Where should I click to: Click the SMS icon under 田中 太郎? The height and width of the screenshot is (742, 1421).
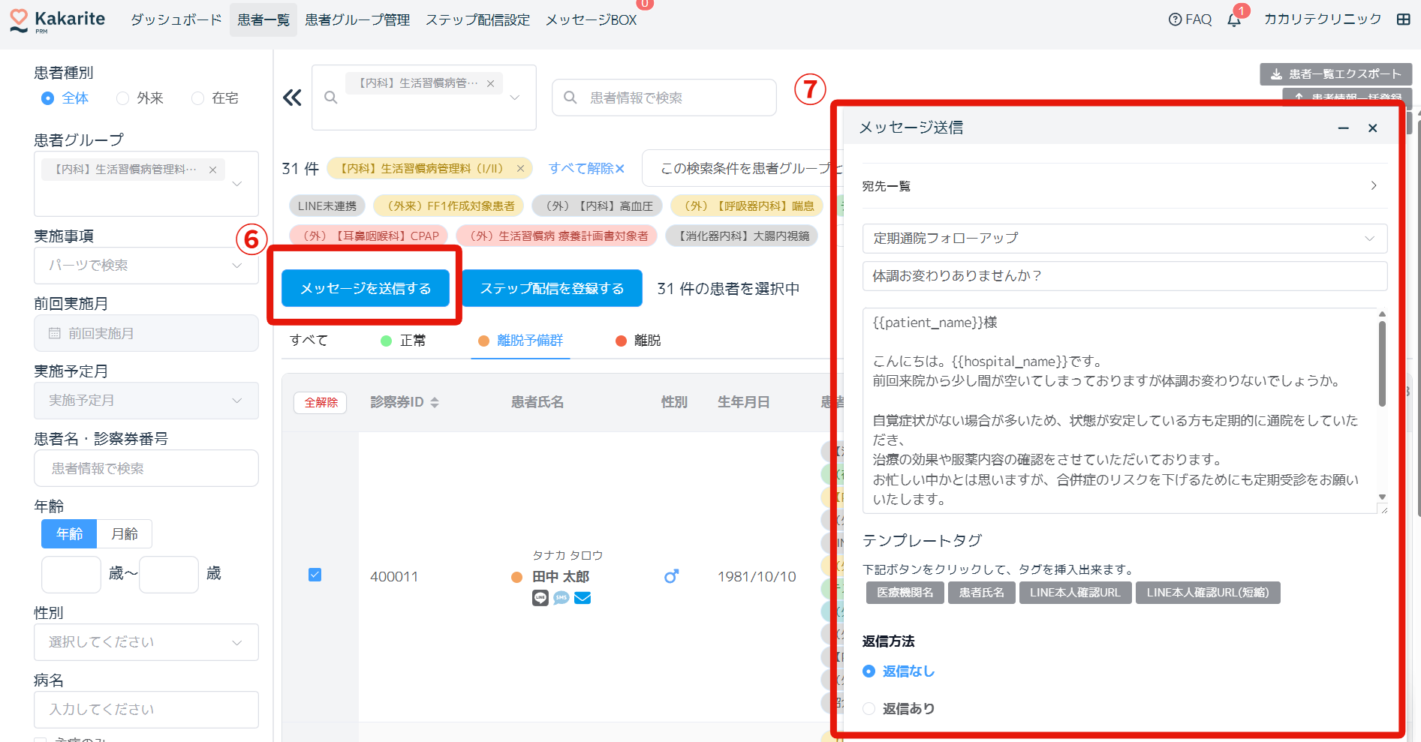(x=561, y=598)
